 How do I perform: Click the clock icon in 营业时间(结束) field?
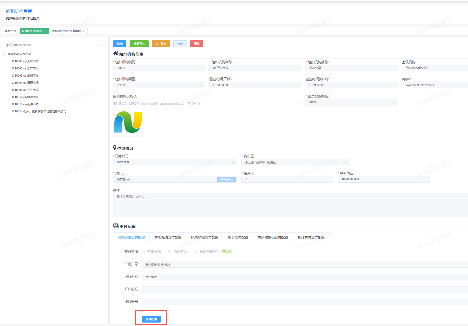(310, 85)
